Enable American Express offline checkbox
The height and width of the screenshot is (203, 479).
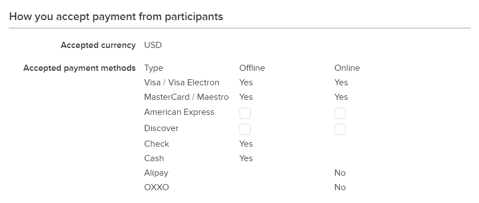245,113
